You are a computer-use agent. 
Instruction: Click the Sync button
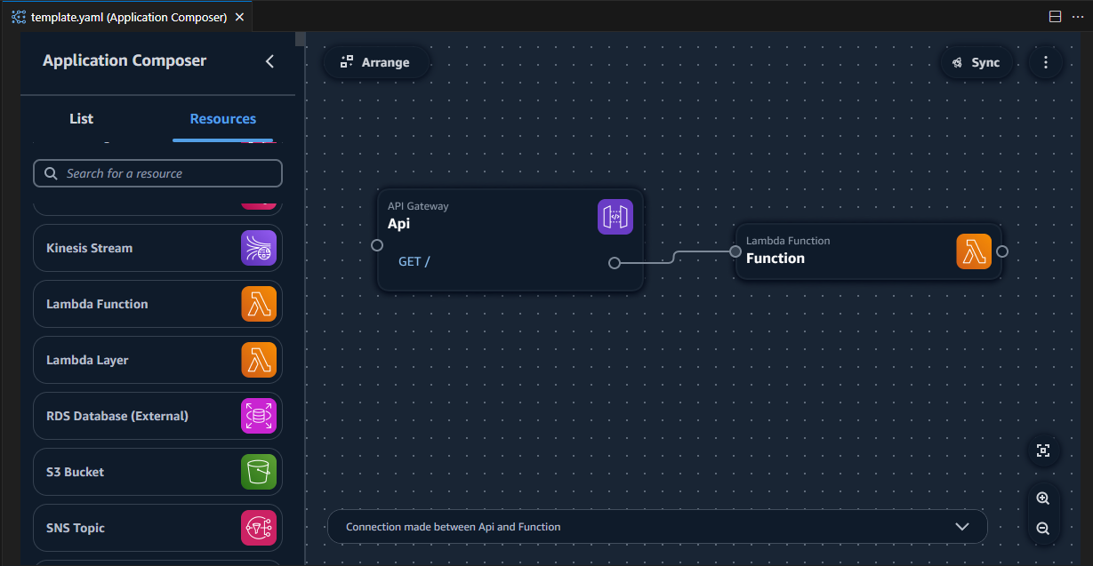coord(976,62)
